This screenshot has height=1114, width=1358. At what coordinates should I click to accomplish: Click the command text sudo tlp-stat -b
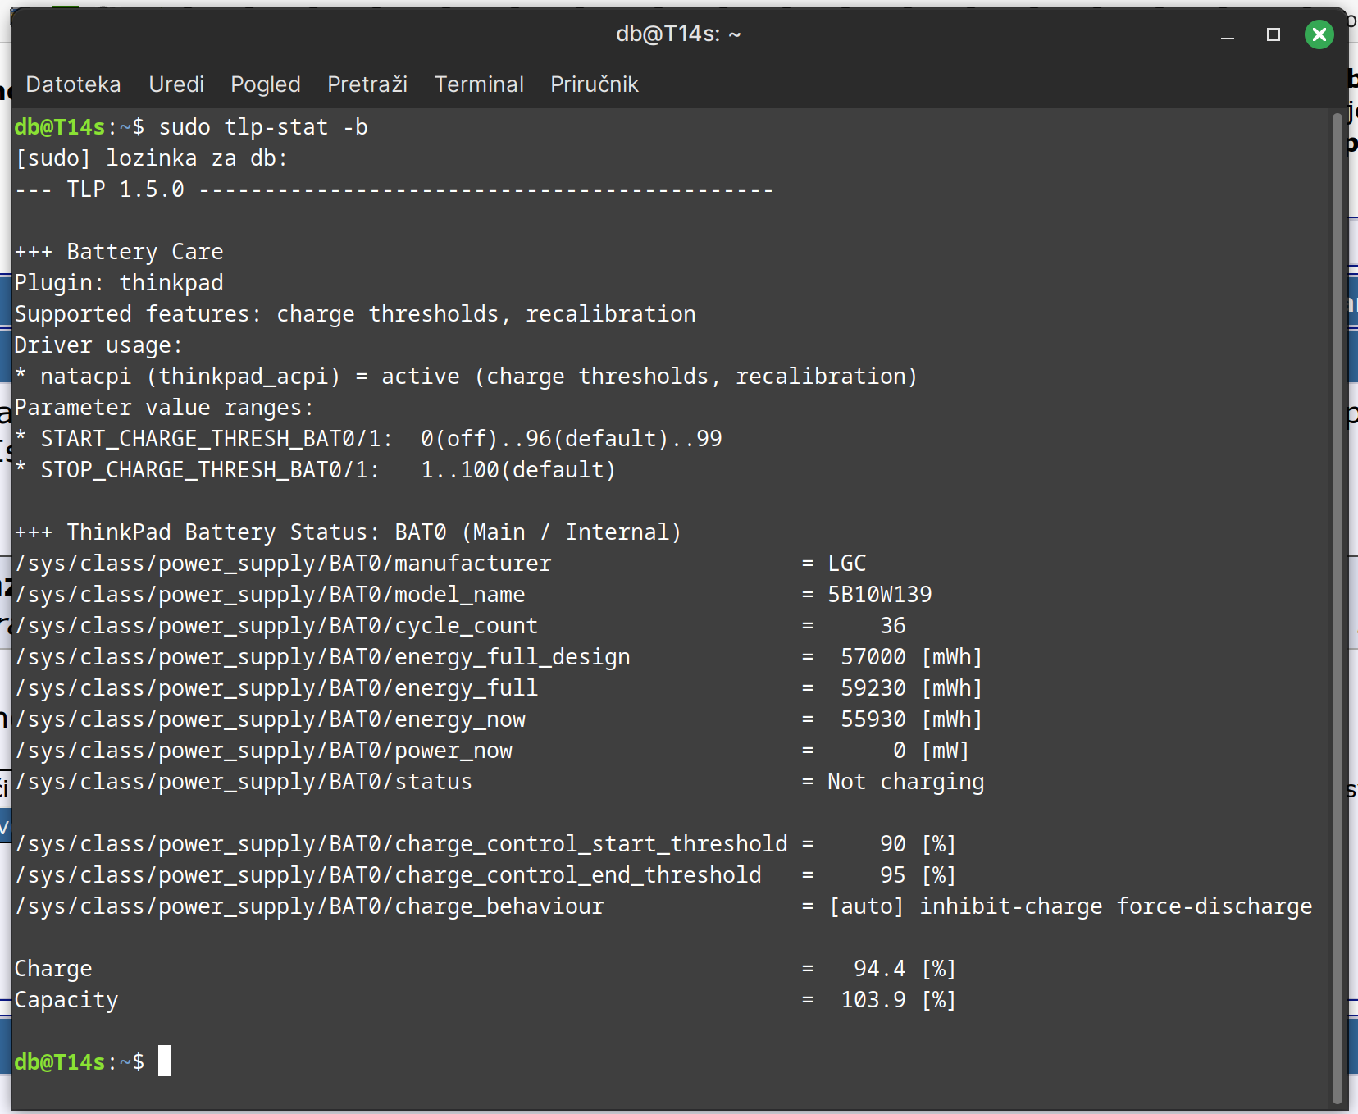pos(263,127)
